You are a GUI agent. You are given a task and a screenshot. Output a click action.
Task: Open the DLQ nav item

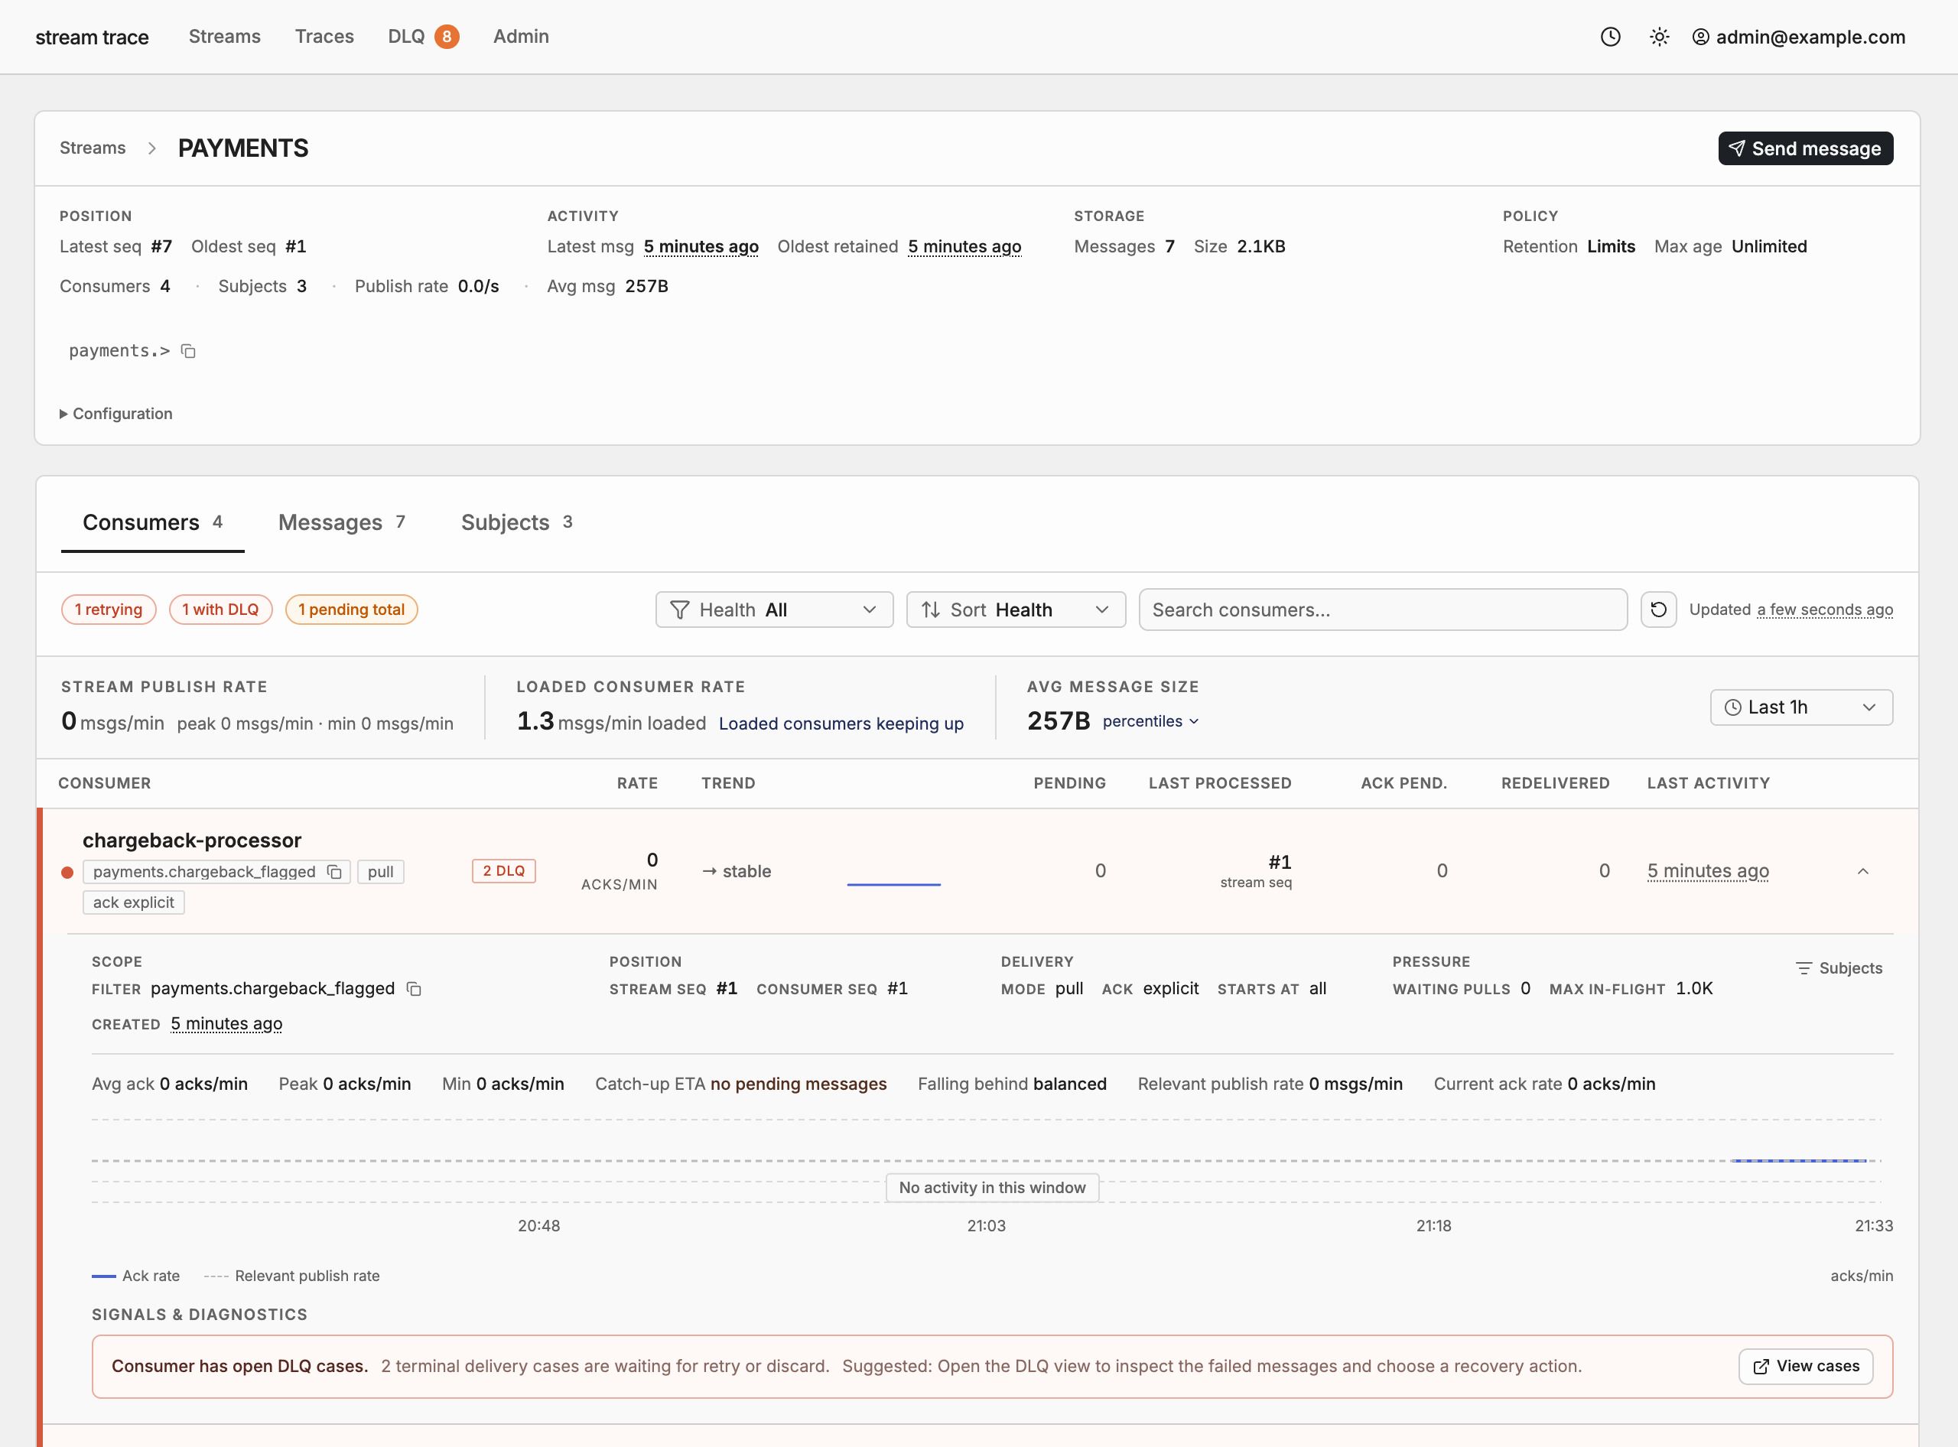click(x=406, y=37)
